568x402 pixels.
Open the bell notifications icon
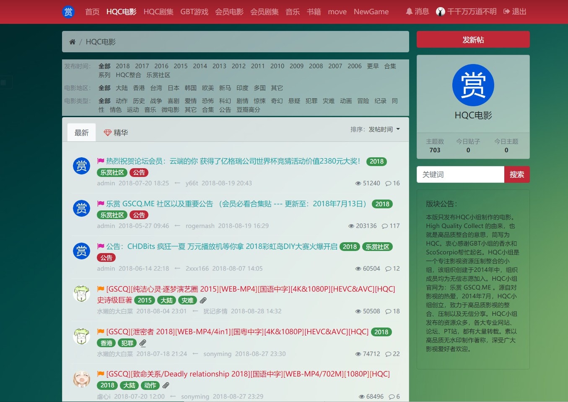tap(409, 12)
